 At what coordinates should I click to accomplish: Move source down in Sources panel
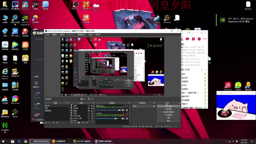[x=86, y=123]
